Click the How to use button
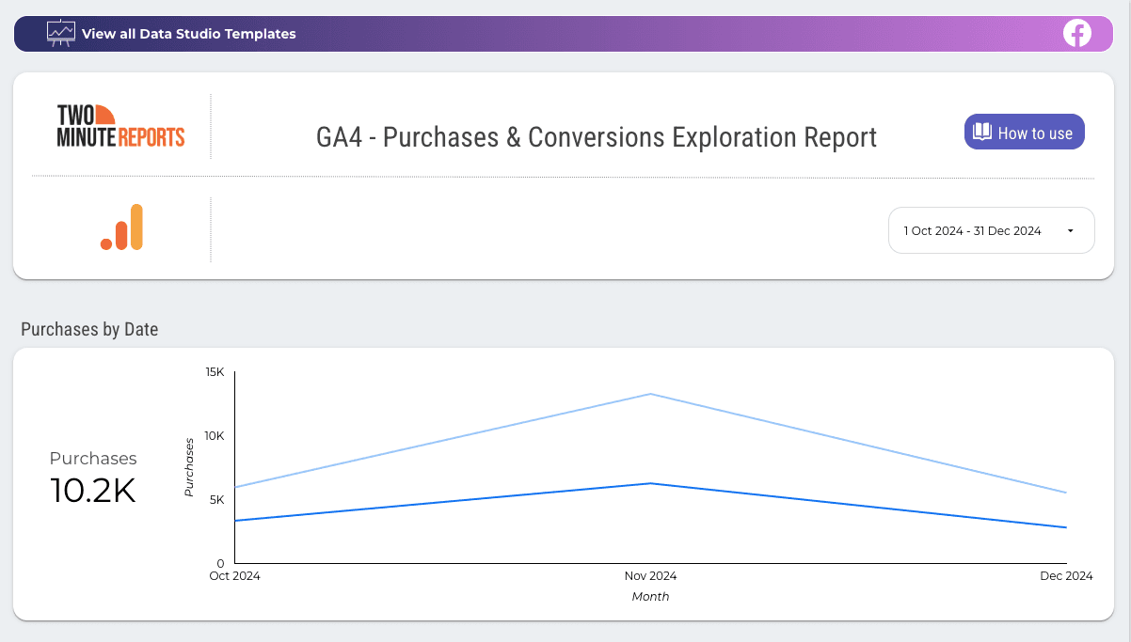The image size is (1131, 642). coord(1024,132)
